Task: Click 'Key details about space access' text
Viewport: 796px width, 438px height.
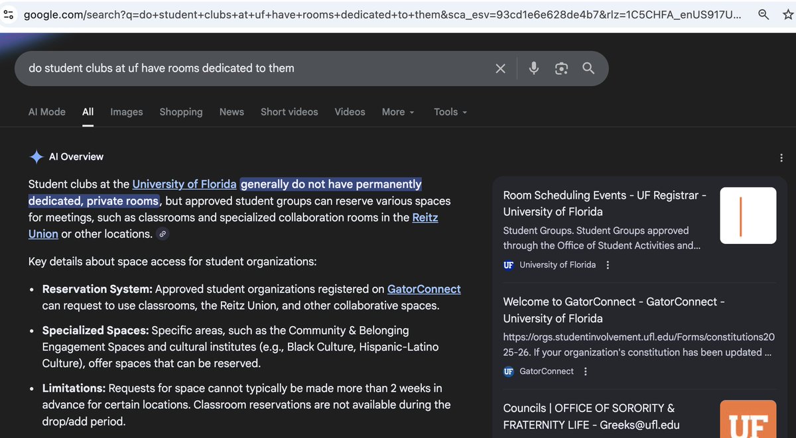Action: point(172,262)
